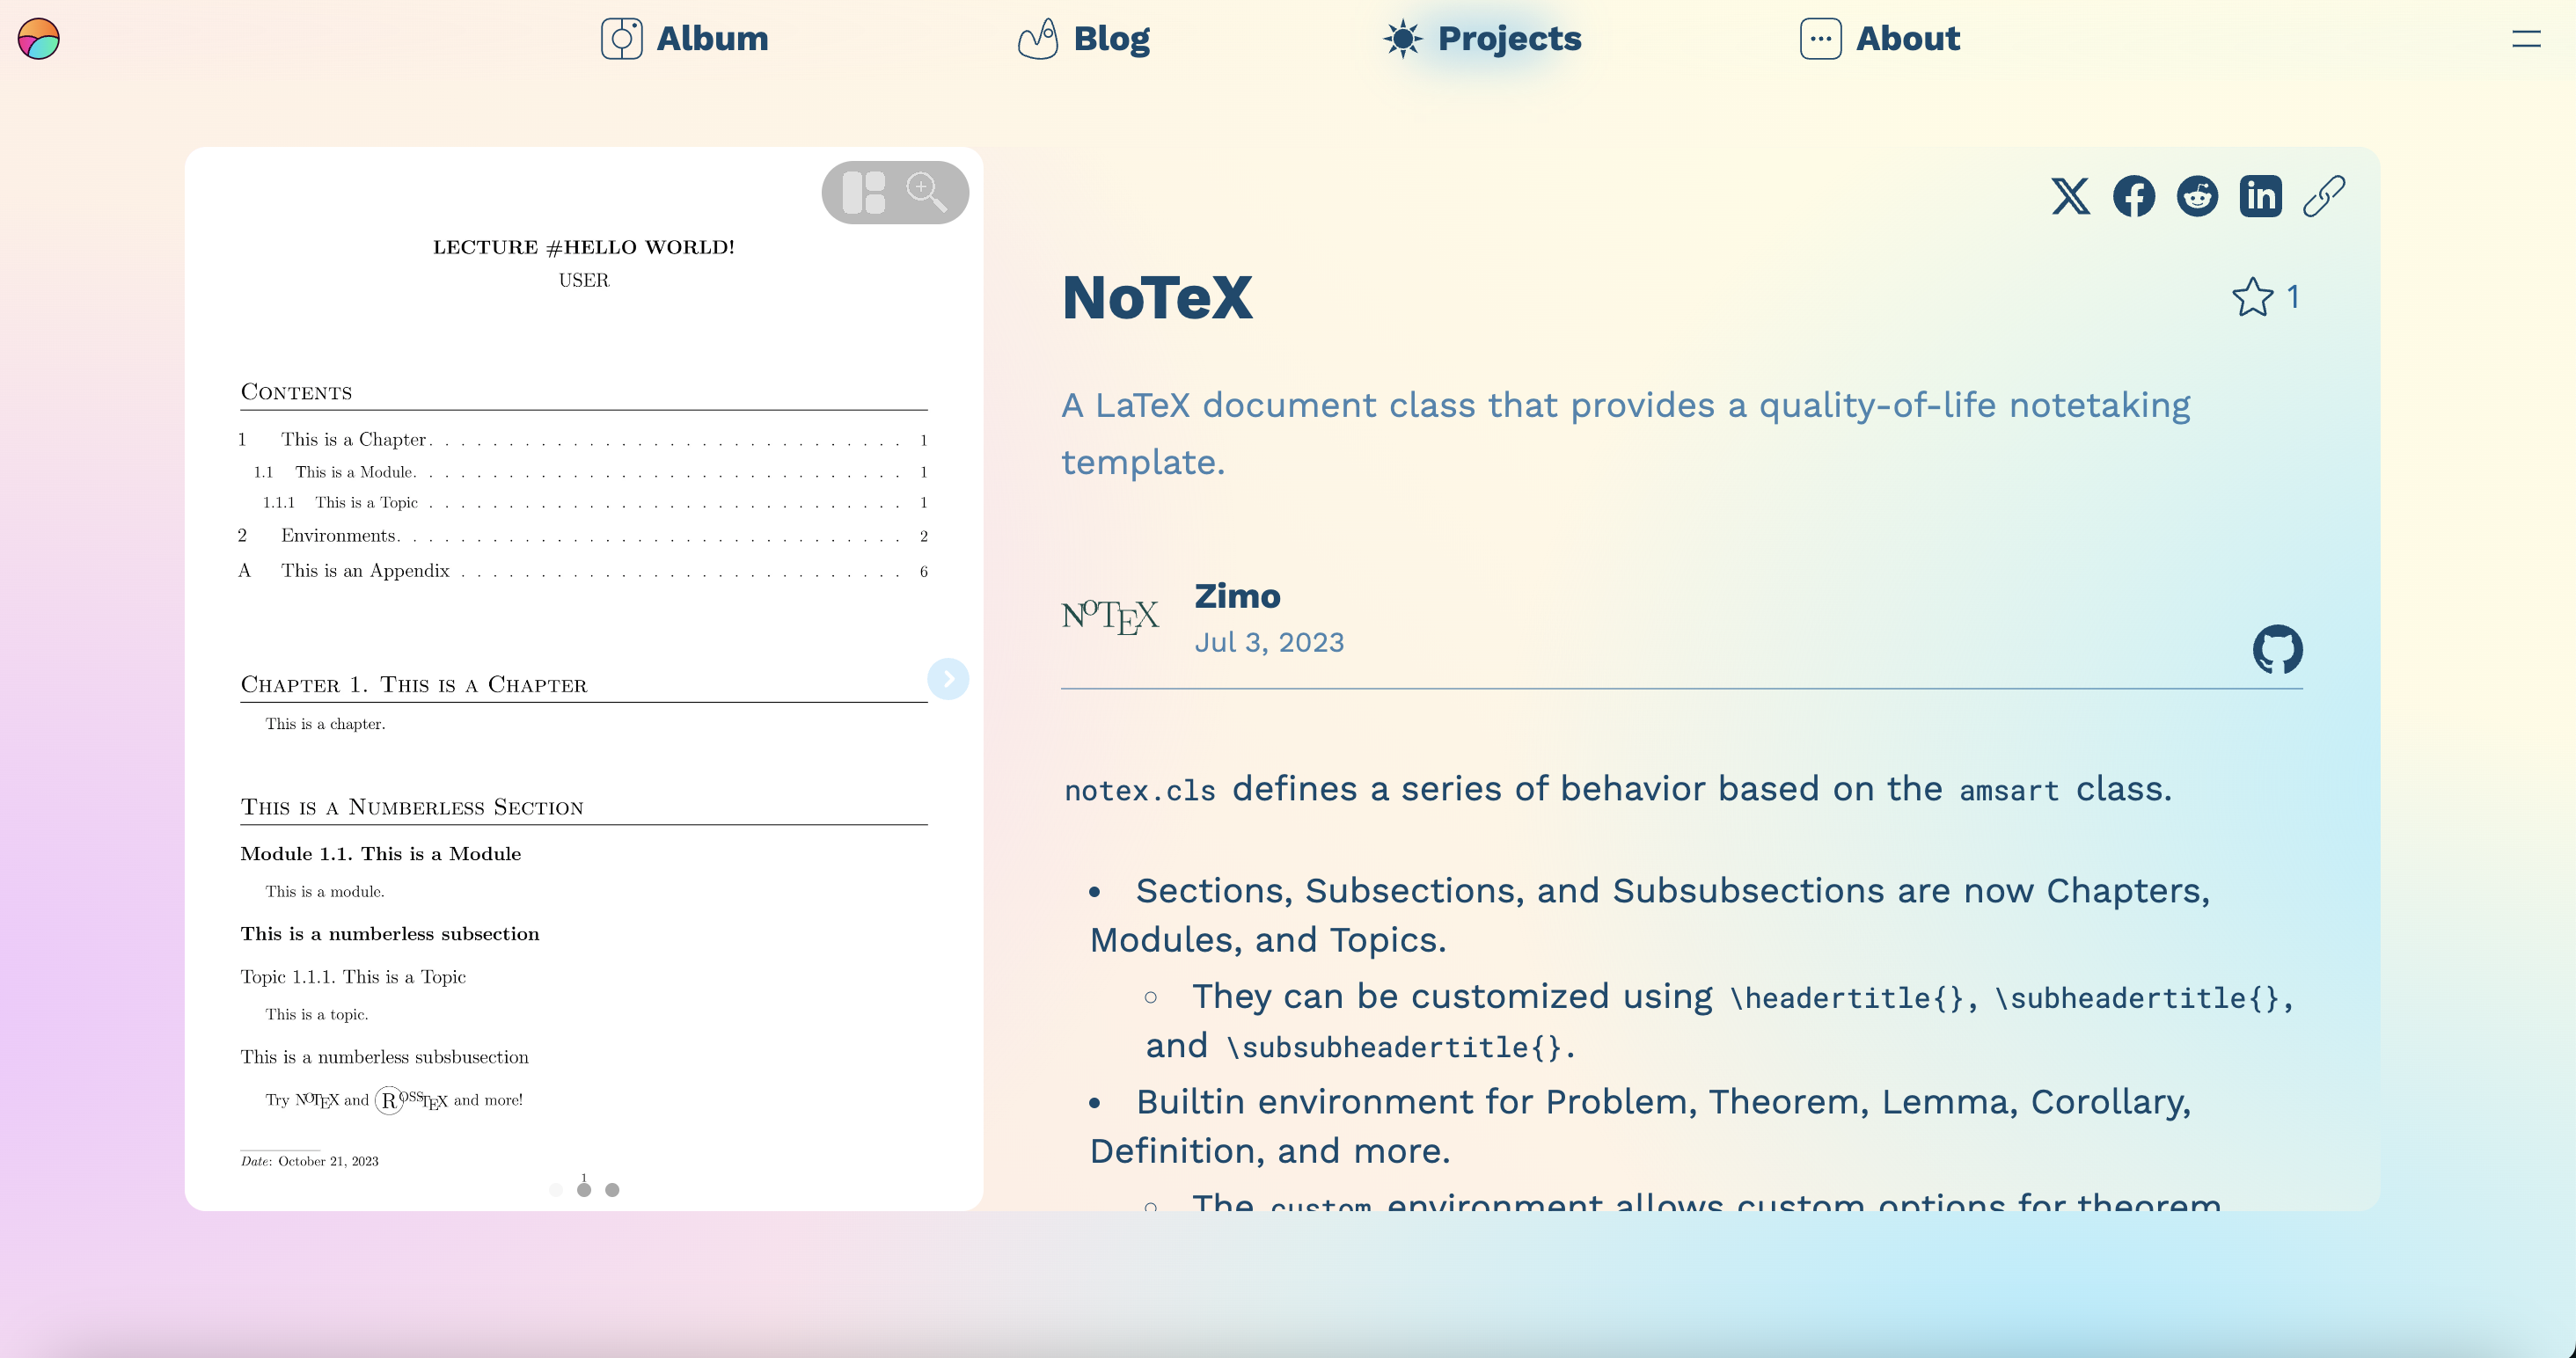
Task: Copy the page link with chain icon
Action: (2324, 196)
